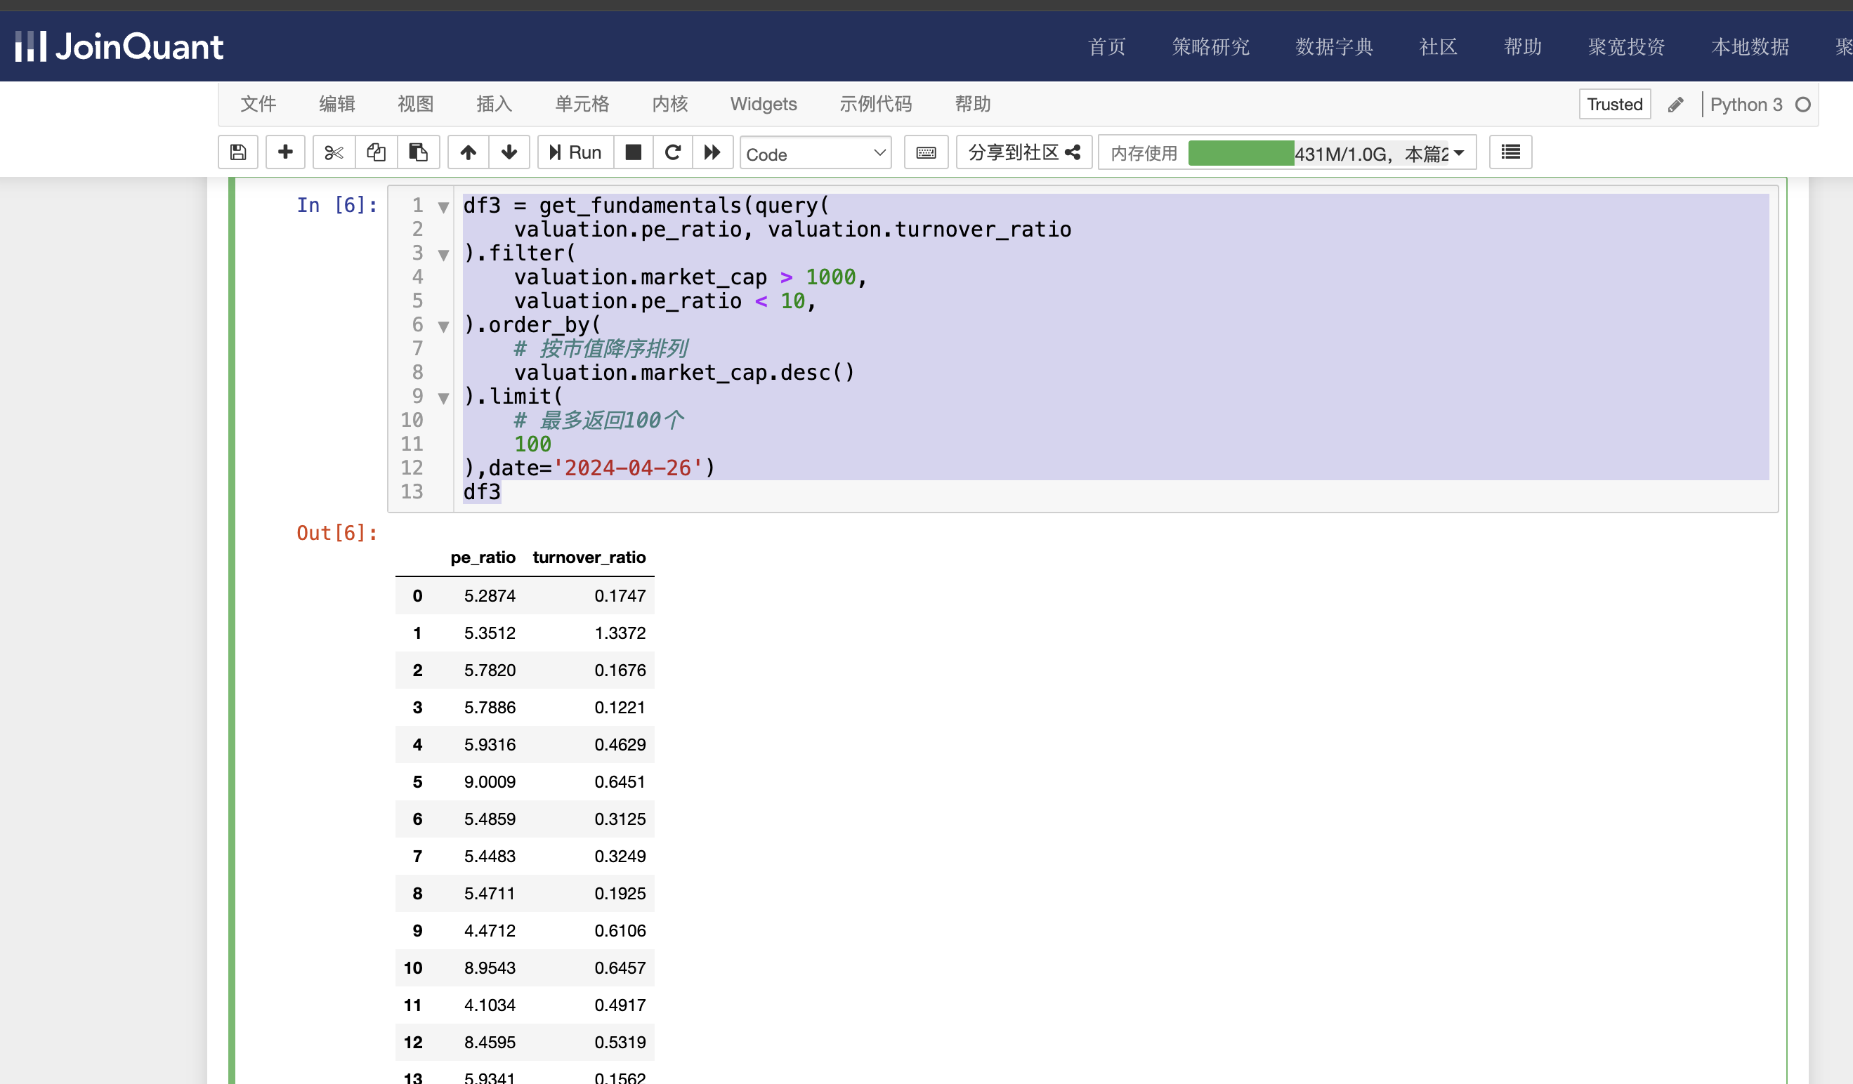This screenshot has height=1084, width=1853.
Task: Collapse the code fold at line 1
Action: [443, 207]
